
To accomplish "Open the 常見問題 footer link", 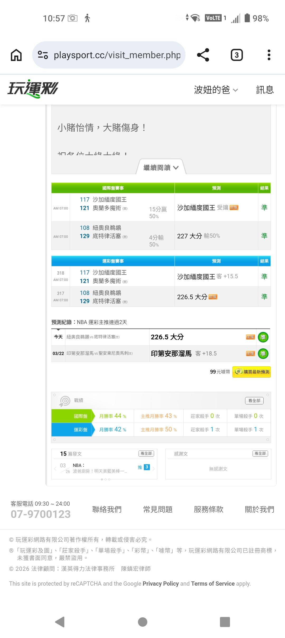I will click(x=158, y=509).
